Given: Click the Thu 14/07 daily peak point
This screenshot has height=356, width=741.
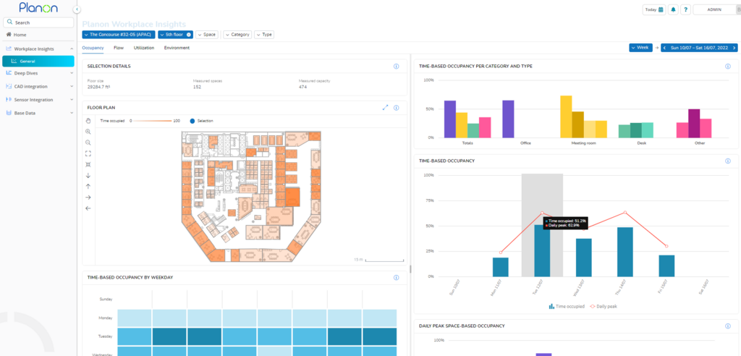Looking at the screenshot, I should (x=625, y=212).
